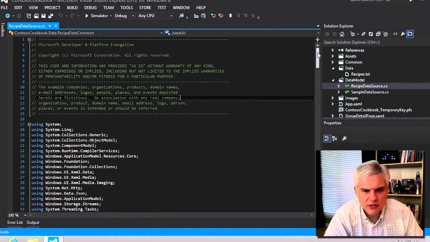The width and height of the screenshot is (430, 242).
Task: Click the Home icon in Solution Explorer
Action: pyautogui.click(x=342, y=34)
